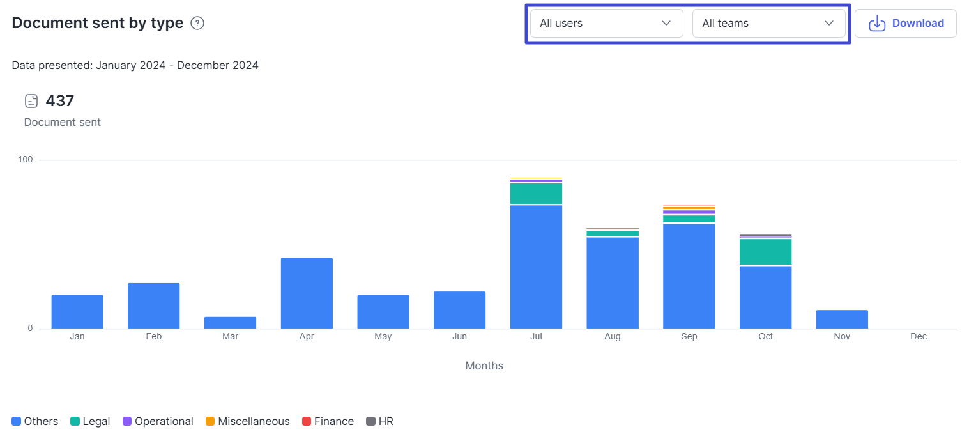Select the July Others blue segment
This screenshot has height=441, width=969.
(x=536, y=267)
